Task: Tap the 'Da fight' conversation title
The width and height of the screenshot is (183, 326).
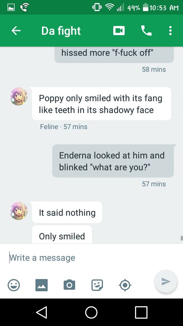Action: [x=61, y=31]
